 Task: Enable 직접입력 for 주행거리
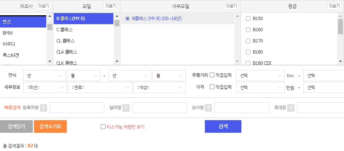pos(212,75)
